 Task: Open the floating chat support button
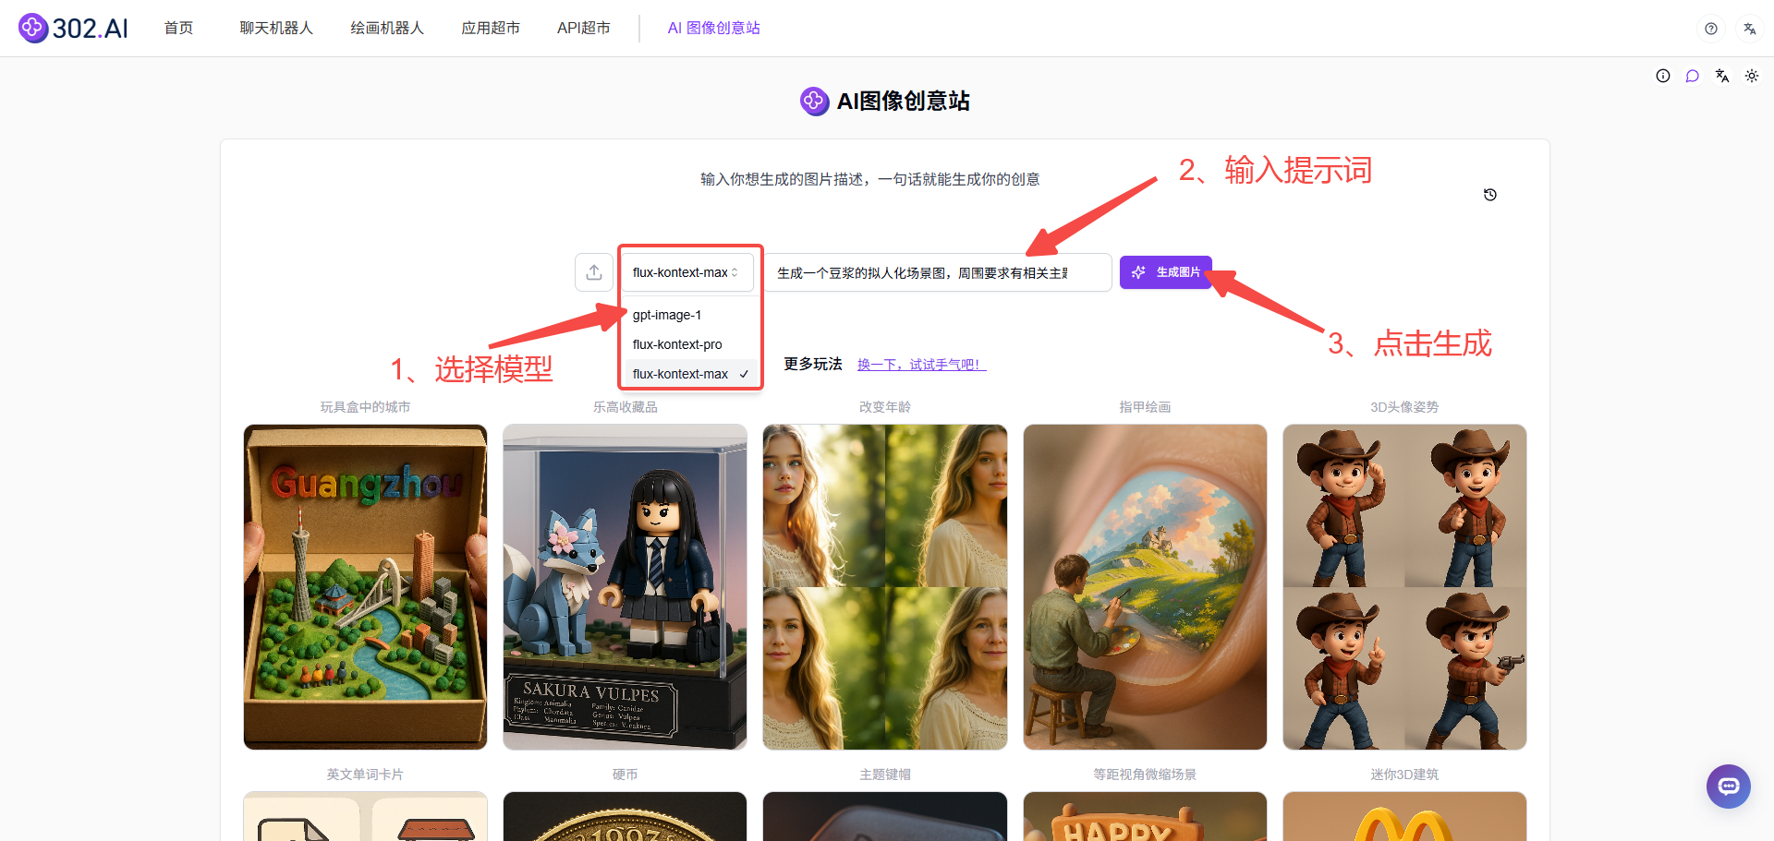point(1728,787)
